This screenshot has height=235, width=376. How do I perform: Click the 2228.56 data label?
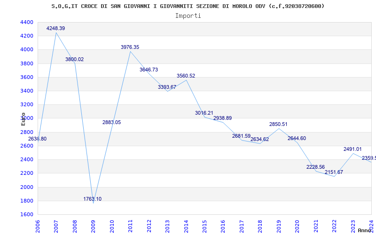click(315, 167)
